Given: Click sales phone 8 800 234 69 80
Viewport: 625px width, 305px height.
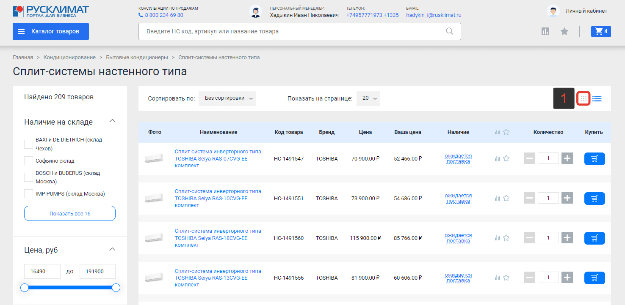Looking at the screenshot, I should (x=164, y=15).
